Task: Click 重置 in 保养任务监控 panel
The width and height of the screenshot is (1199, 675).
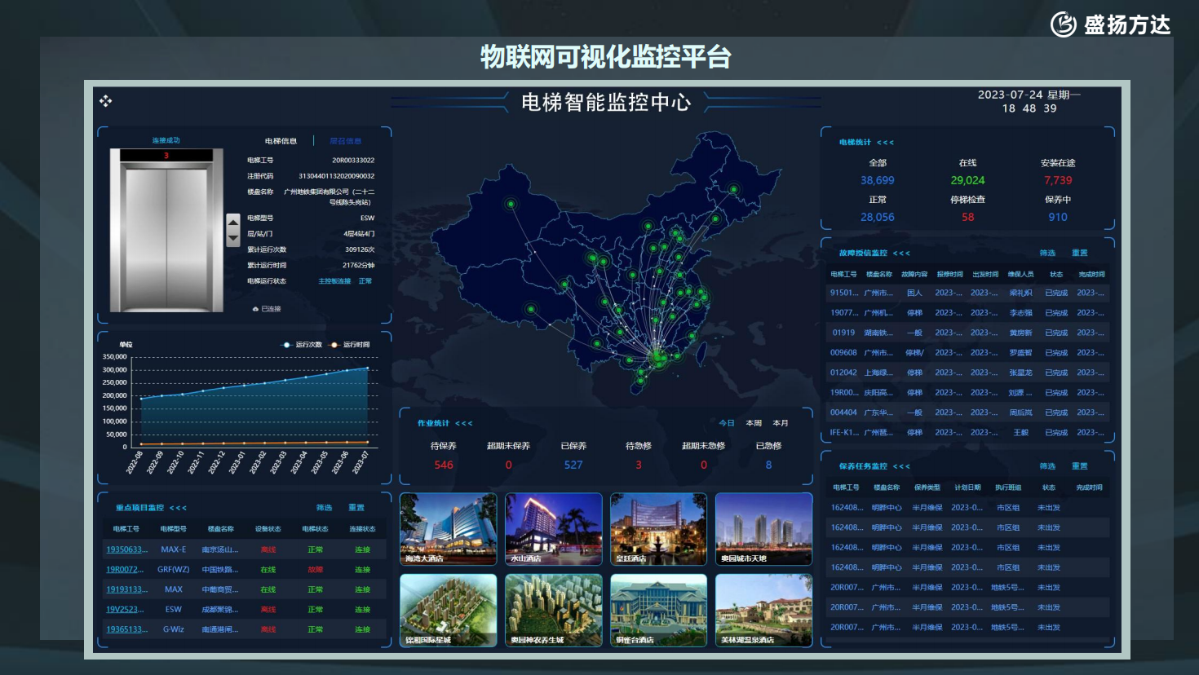Action: (x=1079, y=466)
